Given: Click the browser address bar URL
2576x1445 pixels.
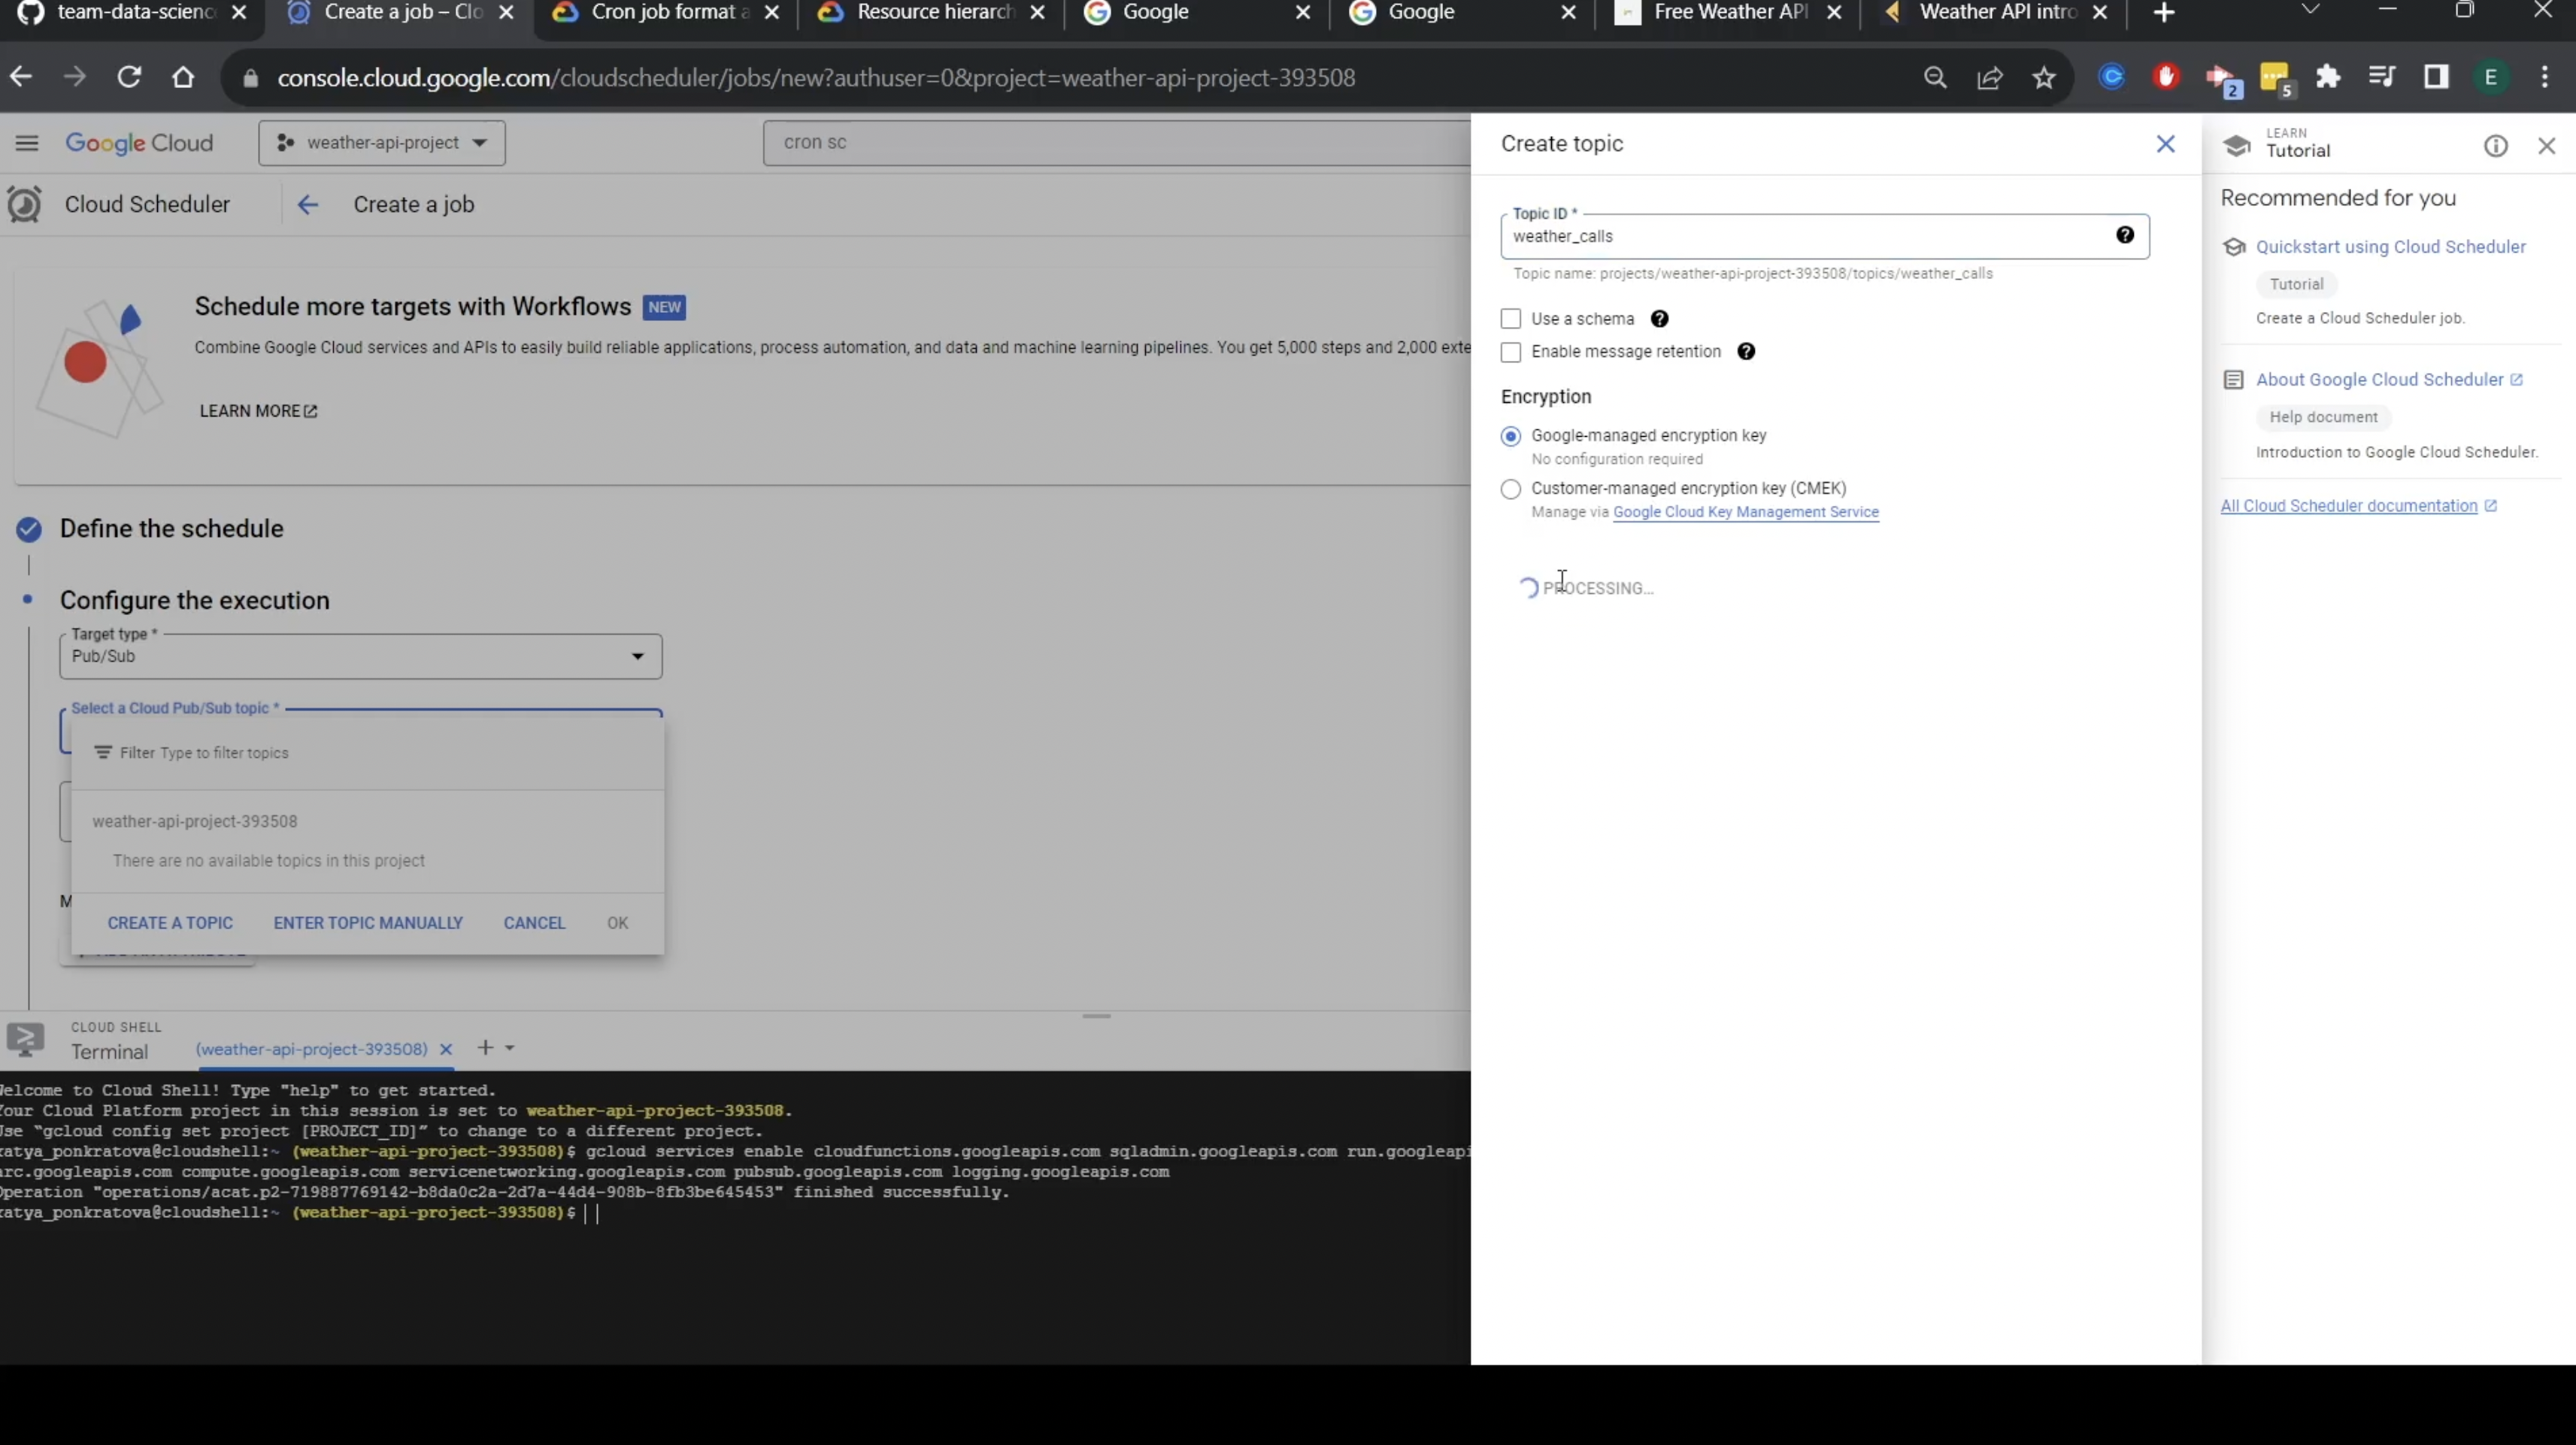Looking at the screenshot, I should 816,78.
